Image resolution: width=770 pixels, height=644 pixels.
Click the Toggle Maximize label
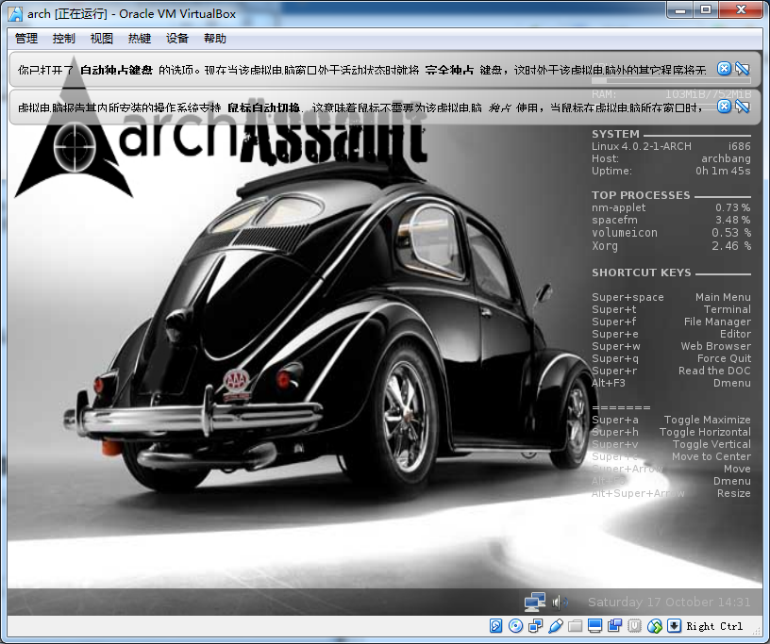click(707, 421)
